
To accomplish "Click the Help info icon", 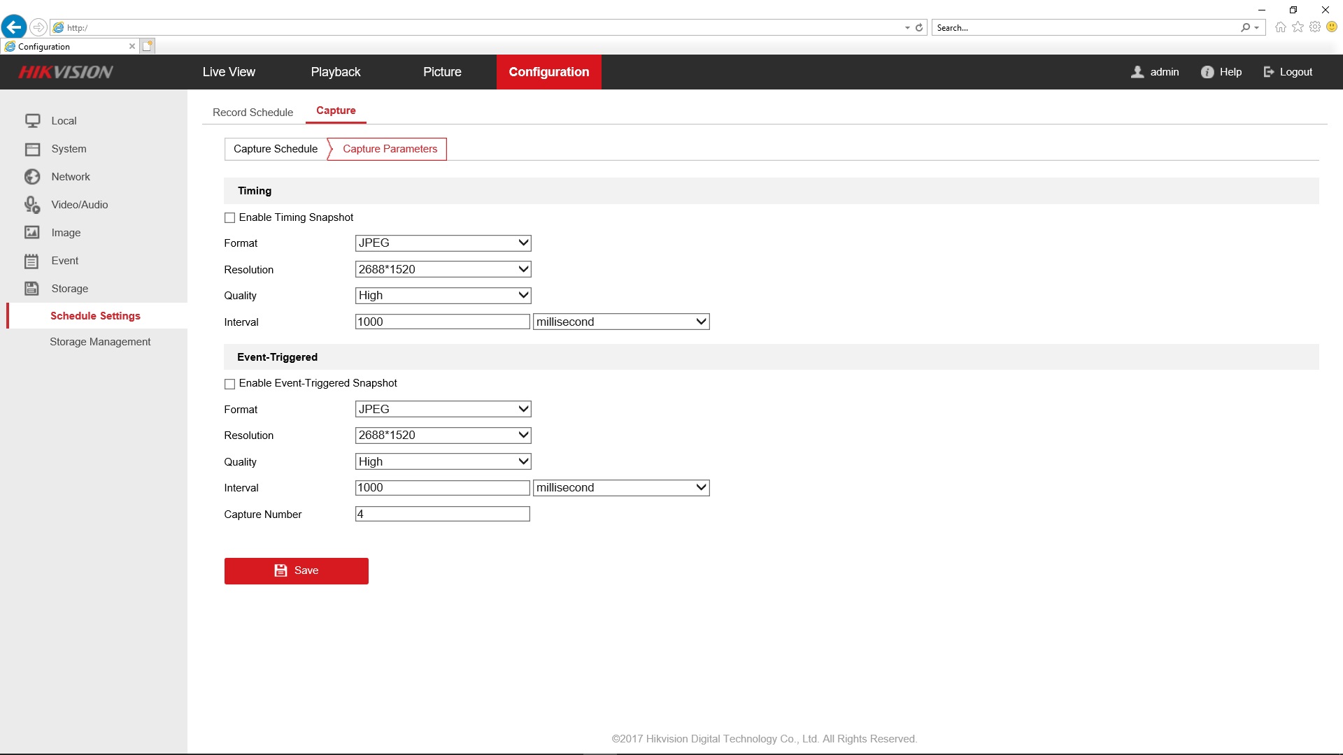I will click(1207, 72).
